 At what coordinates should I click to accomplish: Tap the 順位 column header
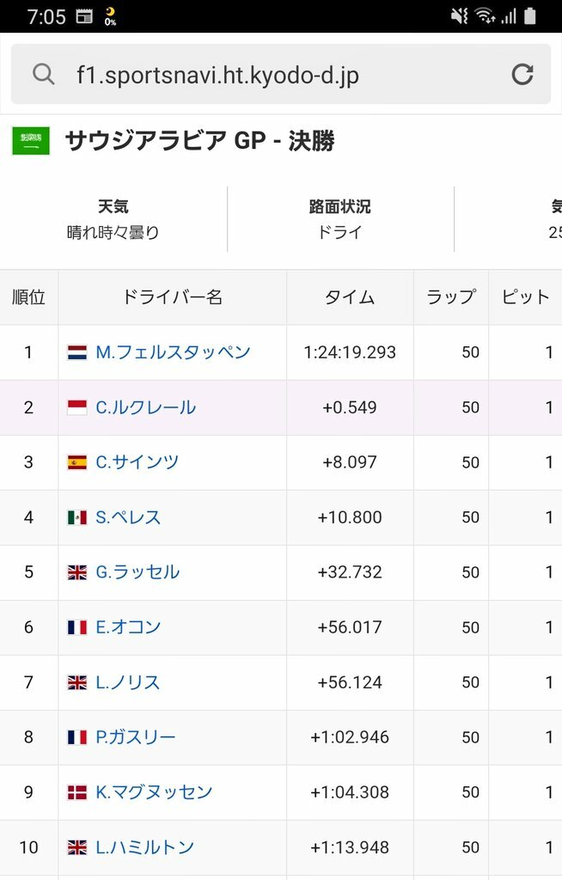click(x=28, y=297)
